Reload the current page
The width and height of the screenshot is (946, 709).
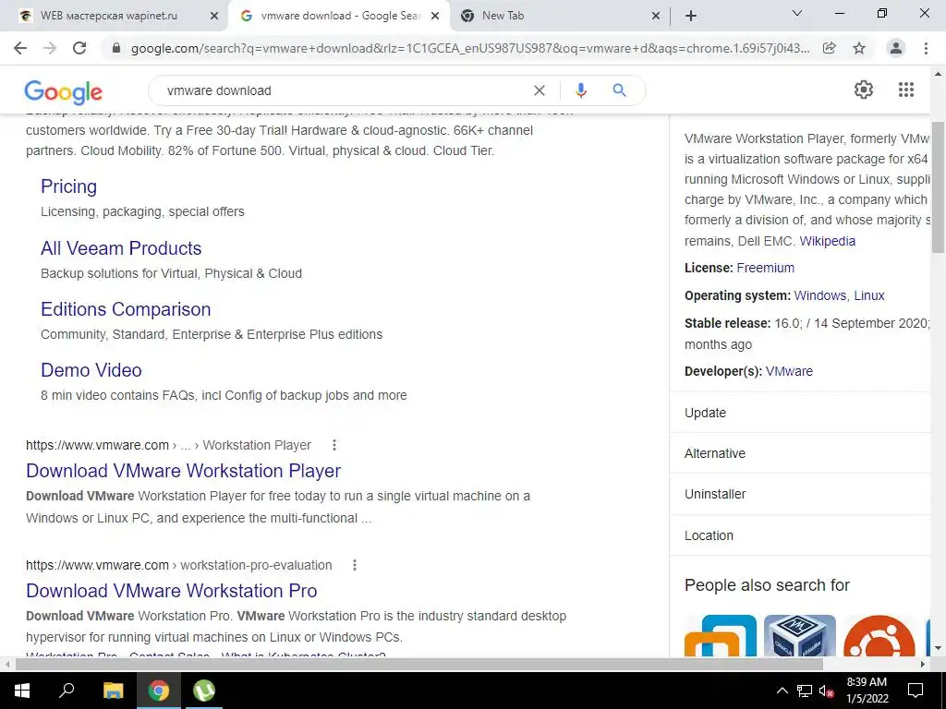79,48
